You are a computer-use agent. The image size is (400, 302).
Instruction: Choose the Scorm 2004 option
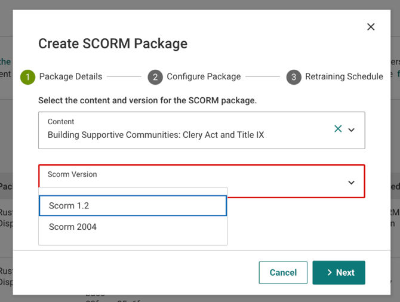click(x=133, y=227)
